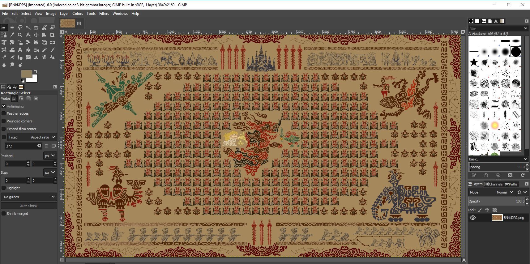
Task: Open the Colors menu
Action: pyautogui.click(x=78, y=14)
